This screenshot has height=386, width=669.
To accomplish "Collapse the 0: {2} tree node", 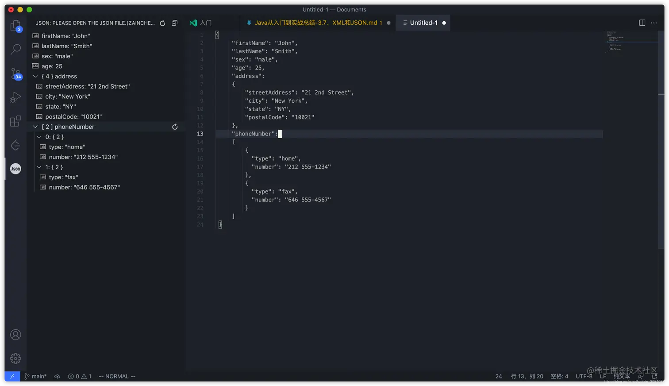I will 39,137.
